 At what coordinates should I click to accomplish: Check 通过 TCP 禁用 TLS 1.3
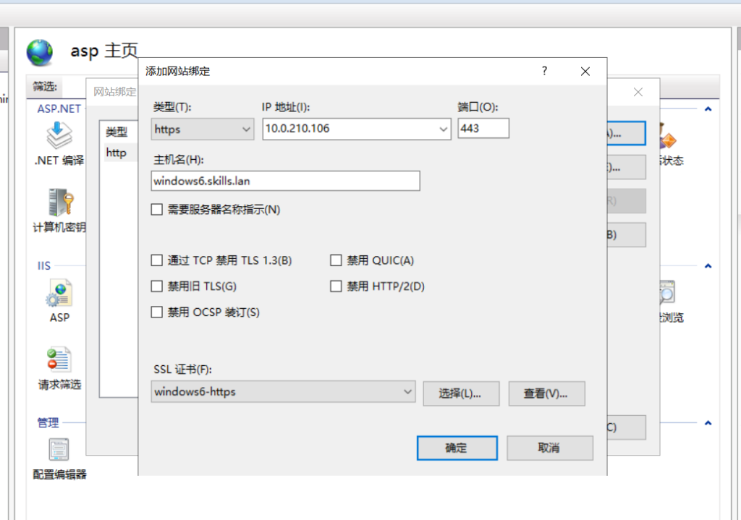tap(157, 260)
